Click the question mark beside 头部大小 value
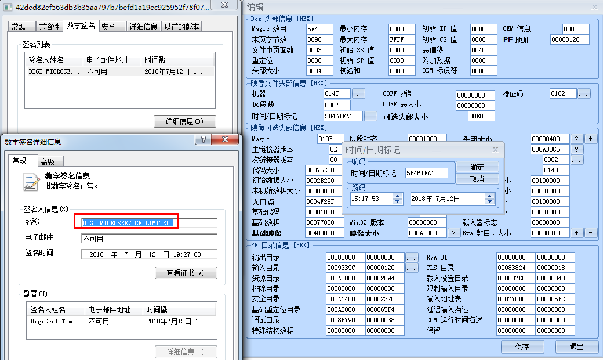This screenshot has width=603, height=360. pos(576,139)
